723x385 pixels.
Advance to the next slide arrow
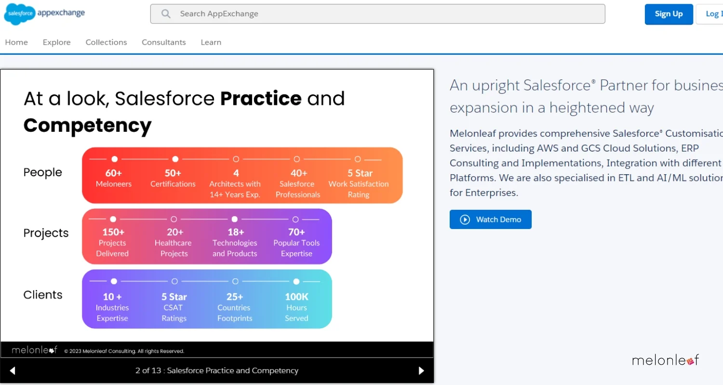coord(421,371)
